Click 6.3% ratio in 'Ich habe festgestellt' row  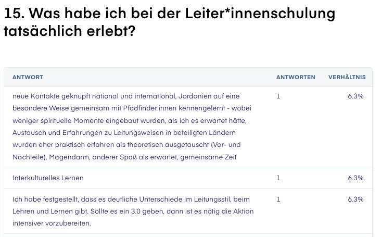(x=355, y=199)
